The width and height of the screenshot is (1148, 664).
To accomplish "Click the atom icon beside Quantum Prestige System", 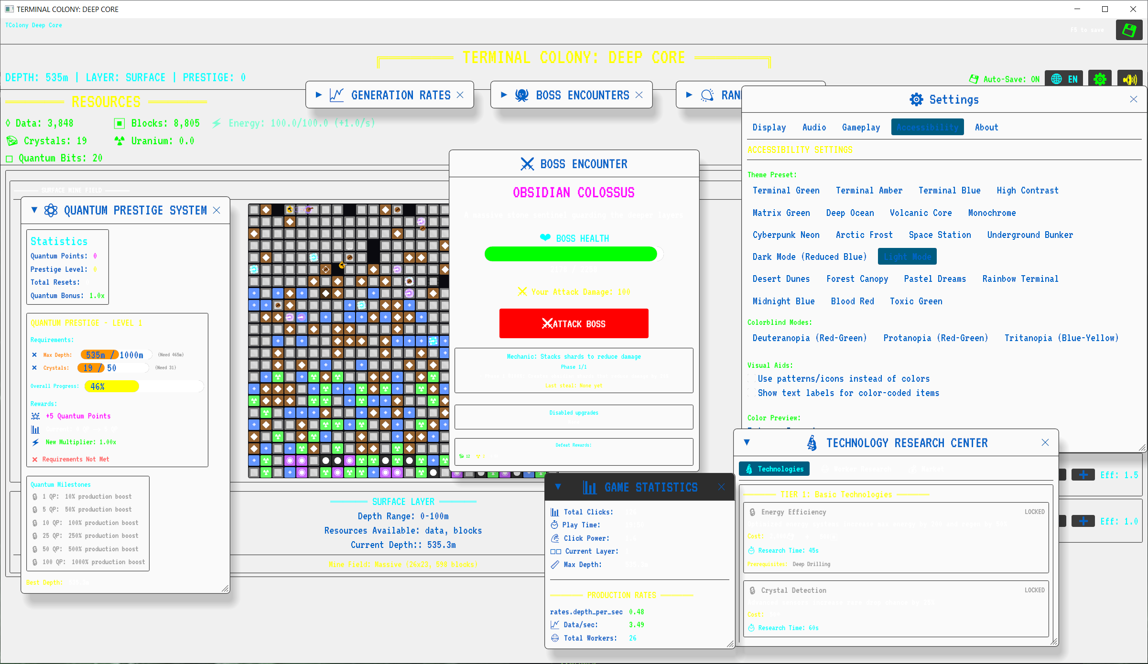I will tap(51, 210).
